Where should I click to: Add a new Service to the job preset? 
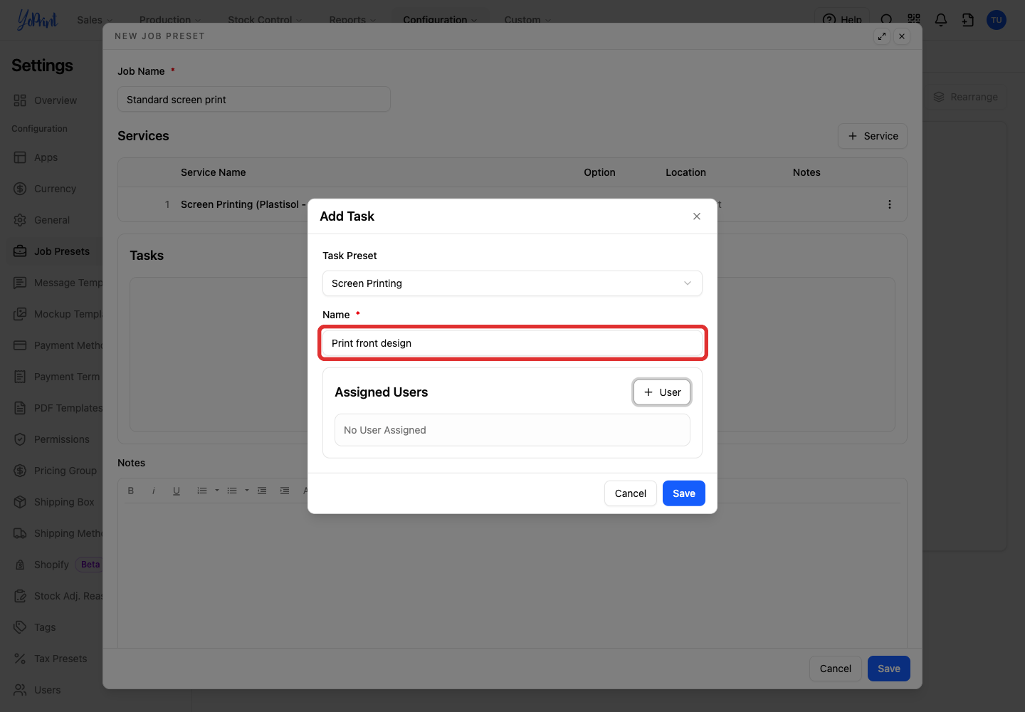(873, 136)
